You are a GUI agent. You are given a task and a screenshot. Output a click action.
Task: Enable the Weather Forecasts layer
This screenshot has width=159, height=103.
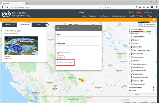[x=130, y=71]
